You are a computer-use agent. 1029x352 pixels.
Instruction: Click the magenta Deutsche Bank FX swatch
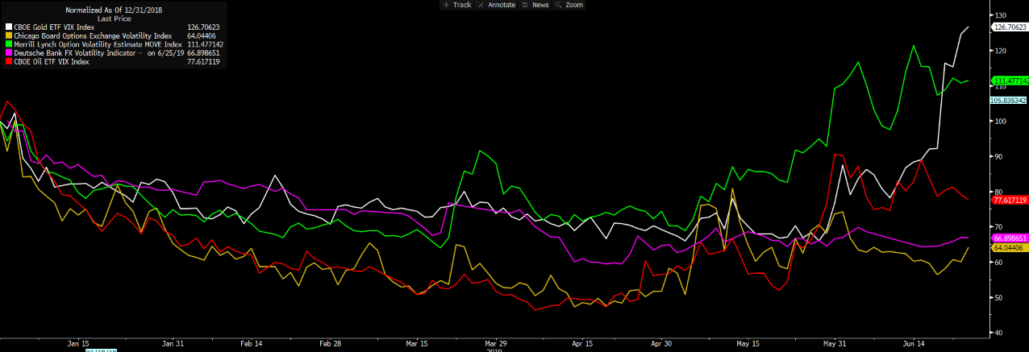9,53
